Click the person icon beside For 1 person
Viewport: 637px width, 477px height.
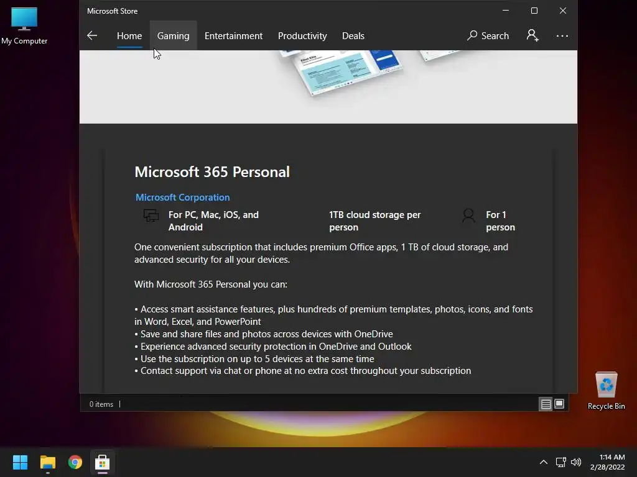click(468, 216)
